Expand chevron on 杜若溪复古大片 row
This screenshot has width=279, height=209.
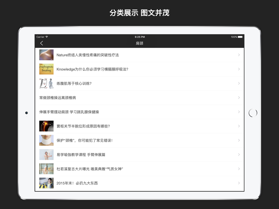[x=239, y=169]
